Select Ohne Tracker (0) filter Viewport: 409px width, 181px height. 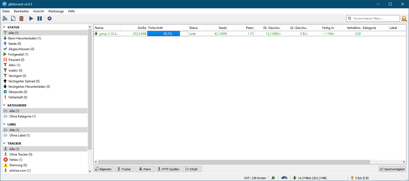[45, 154]
